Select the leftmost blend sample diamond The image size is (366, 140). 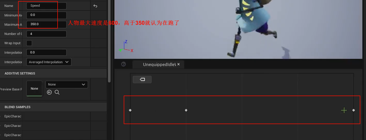point(130,110)
